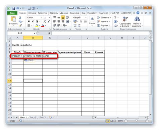Open the font size 11 dropdown
The height and width of the screenshot is (130, 159).
coord(49,17)
